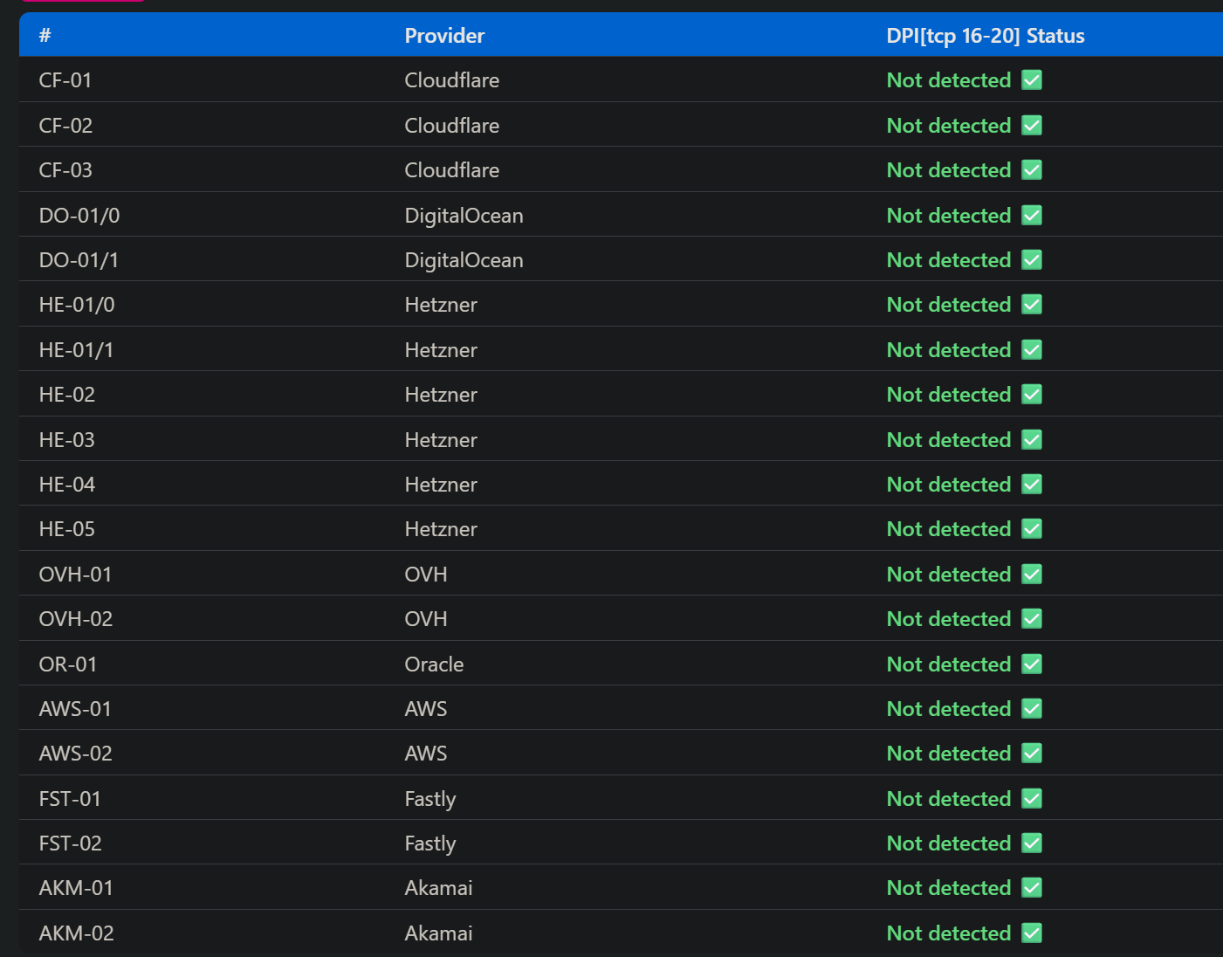This screenshot has width=1223, height=957.
Task: Select the AWS-02 row identifier
Action: [76, 753]
